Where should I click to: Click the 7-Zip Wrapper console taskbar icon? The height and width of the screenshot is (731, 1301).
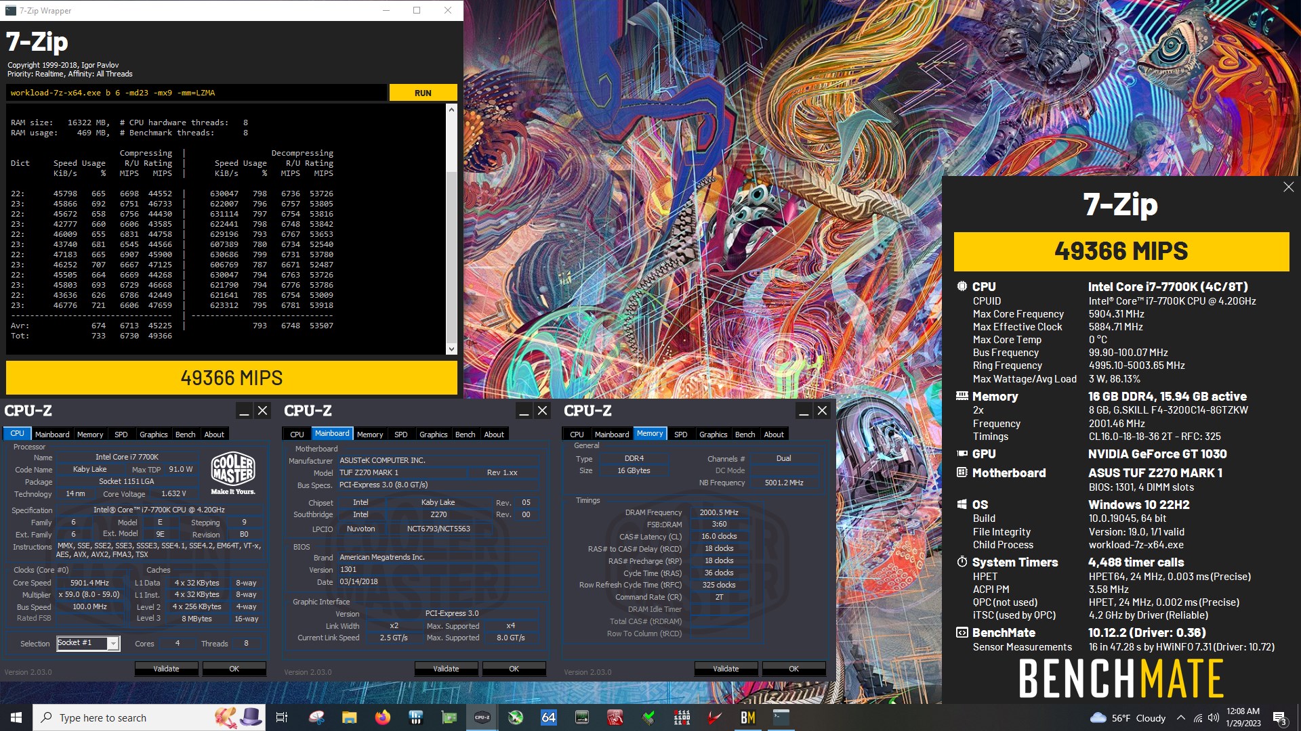(781, 717)
